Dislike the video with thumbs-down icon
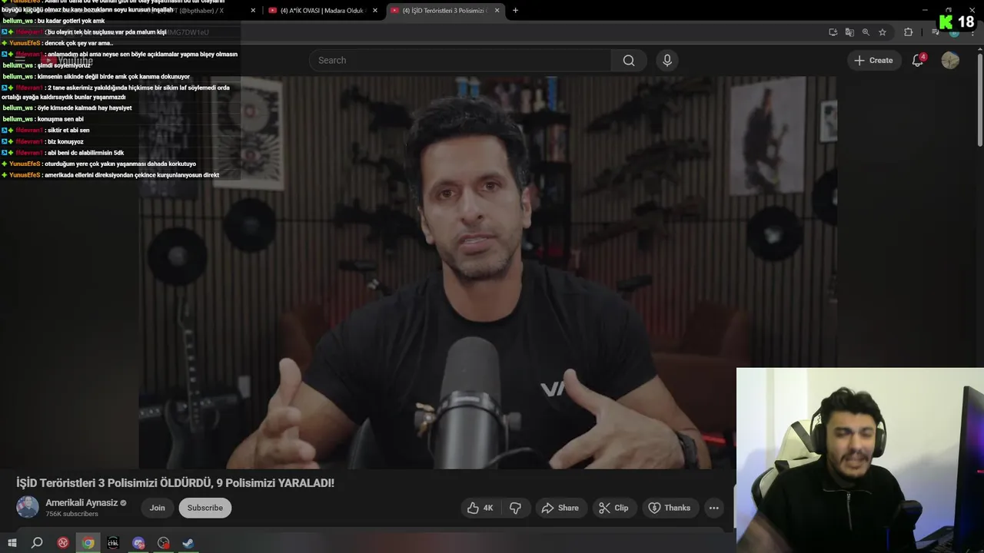This screenshot has width=984, height=553. [x=515, y=508]
